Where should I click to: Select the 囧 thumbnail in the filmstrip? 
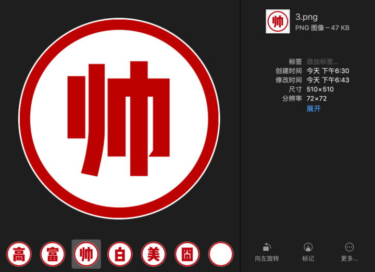[187, 254]
